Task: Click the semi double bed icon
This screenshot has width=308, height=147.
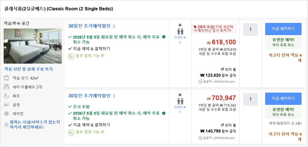Action: coord(7,87)
